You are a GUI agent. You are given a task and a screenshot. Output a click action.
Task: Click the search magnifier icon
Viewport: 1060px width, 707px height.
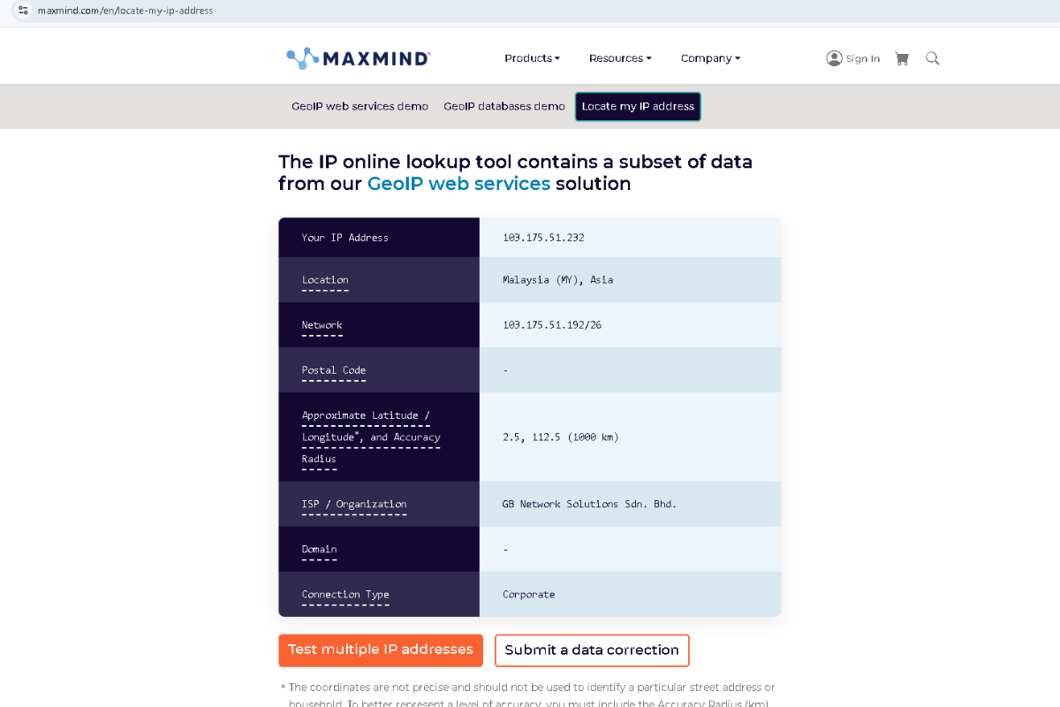(932, 58)
